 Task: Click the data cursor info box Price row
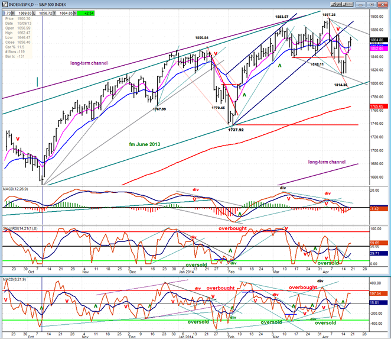coord(18,19)
